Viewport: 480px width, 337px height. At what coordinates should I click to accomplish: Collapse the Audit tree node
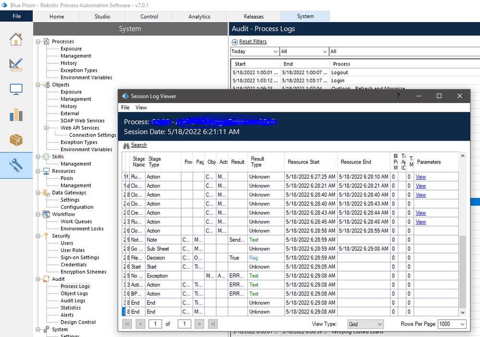[38, 279]
